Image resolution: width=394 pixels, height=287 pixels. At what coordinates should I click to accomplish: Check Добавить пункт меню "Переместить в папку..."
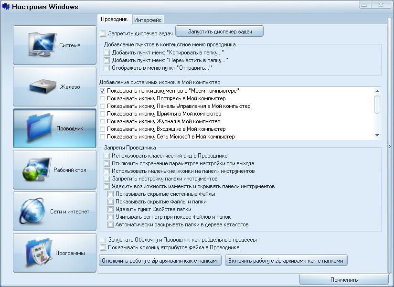(x=106, y=60)
